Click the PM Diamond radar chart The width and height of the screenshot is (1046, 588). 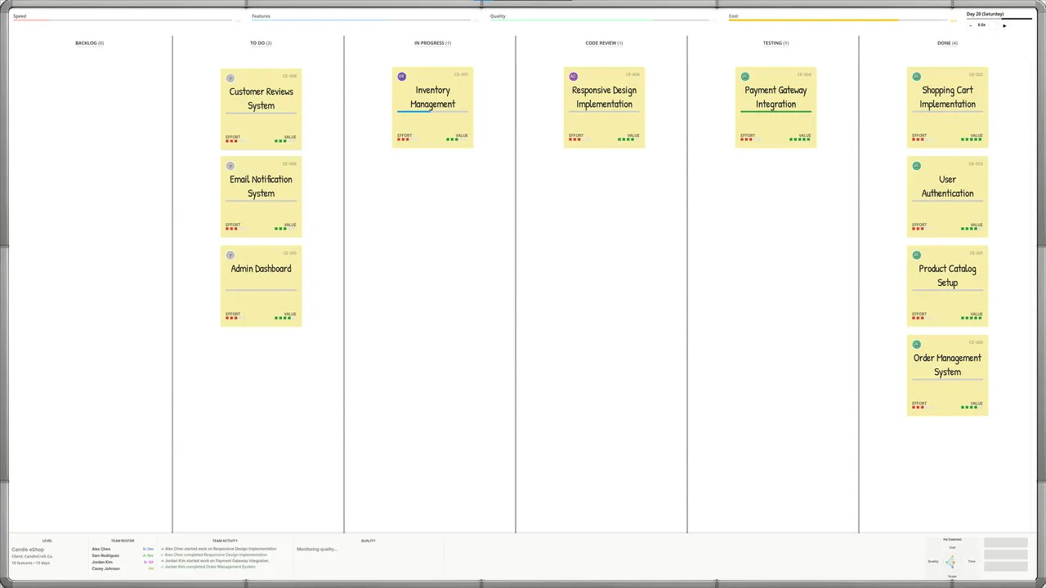[950, 562]
